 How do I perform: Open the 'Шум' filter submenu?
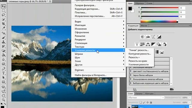(98, 58)
